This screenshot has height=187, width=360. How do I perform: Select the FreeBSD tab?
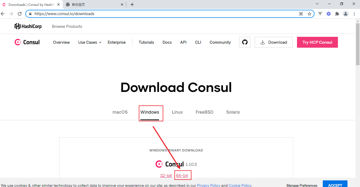tap(204, 112)
